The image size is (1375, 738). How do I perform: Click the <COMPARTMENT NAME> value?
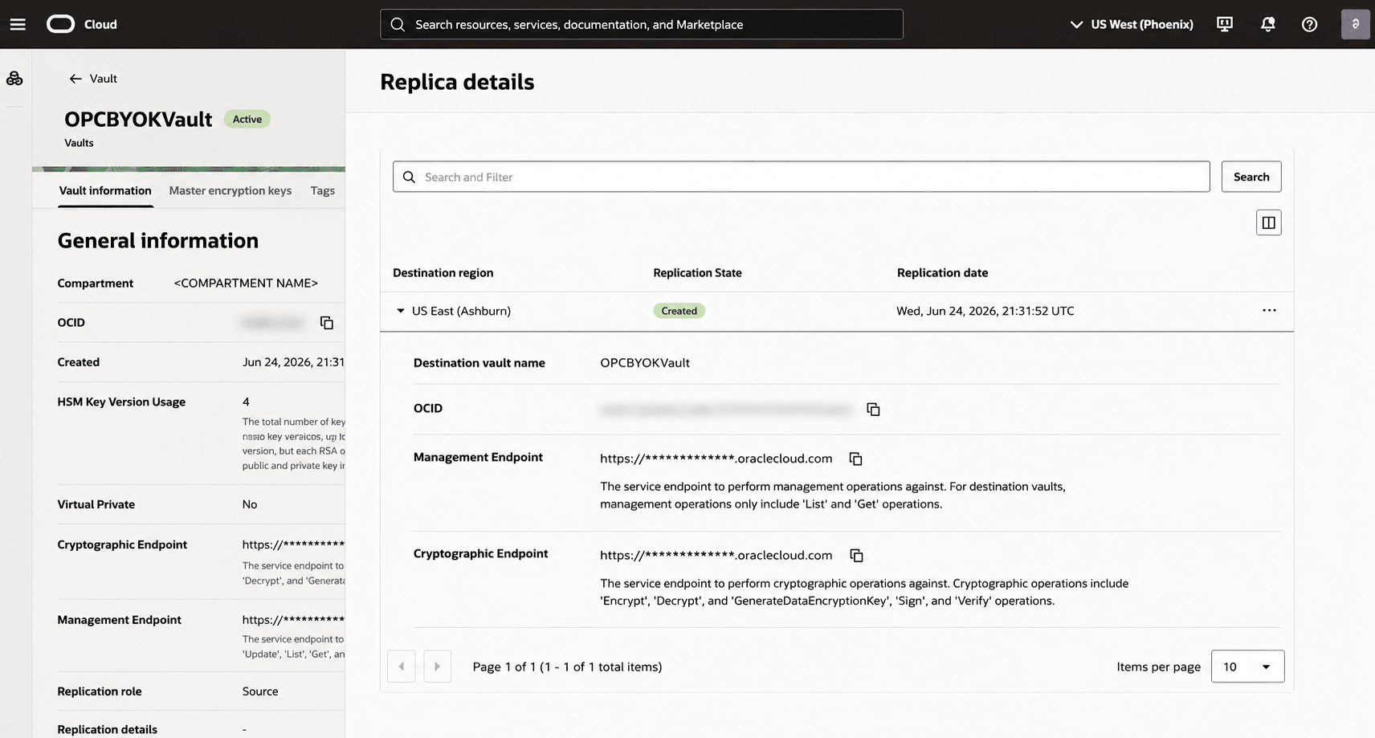246,283
